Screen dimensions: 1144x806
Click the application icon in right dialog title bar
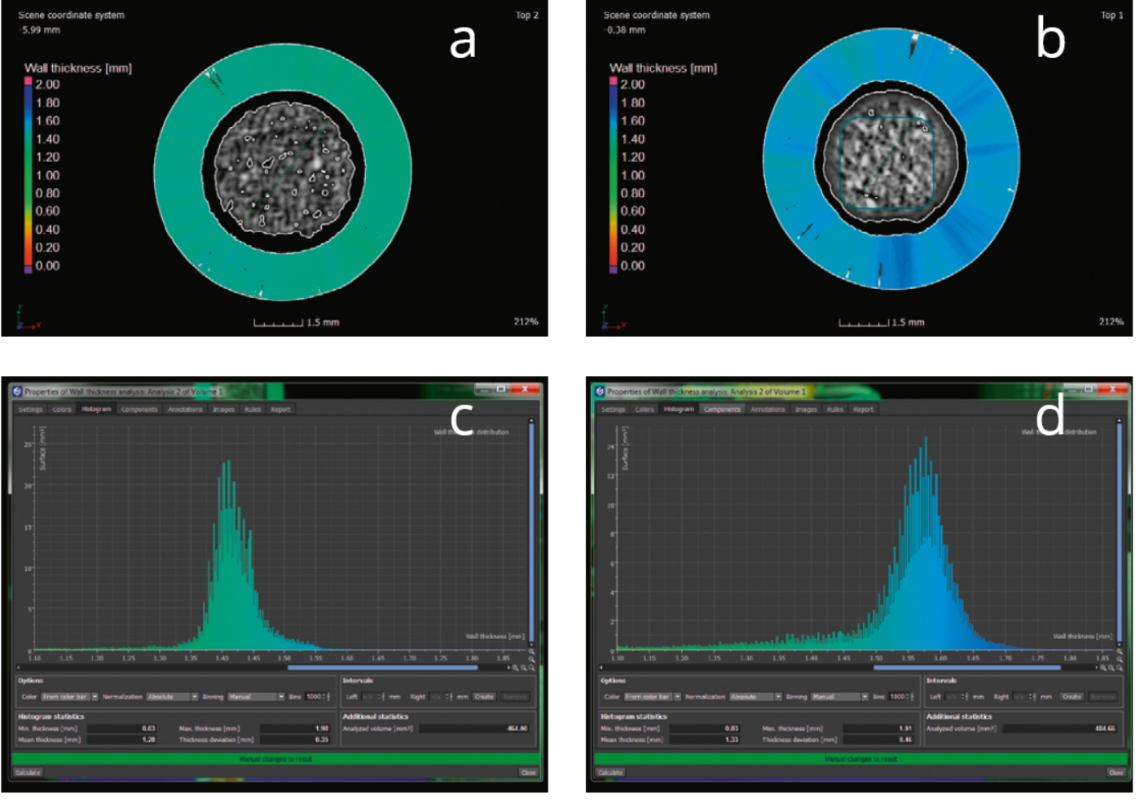pyautogui.click(x=600, y=392)
